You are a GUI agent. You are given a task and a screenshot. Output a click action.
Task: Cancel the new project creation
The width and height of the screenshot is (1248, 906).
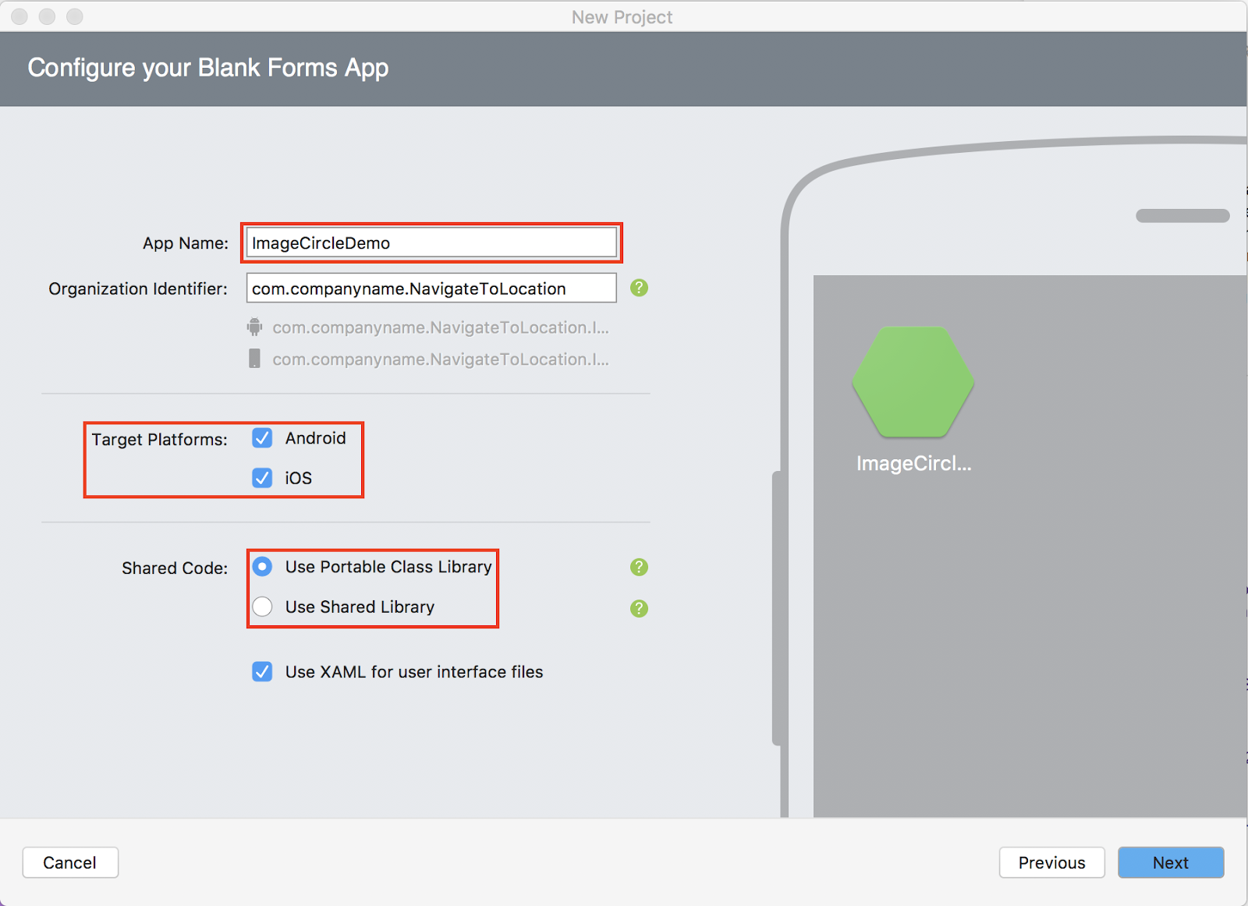(70, 862)
